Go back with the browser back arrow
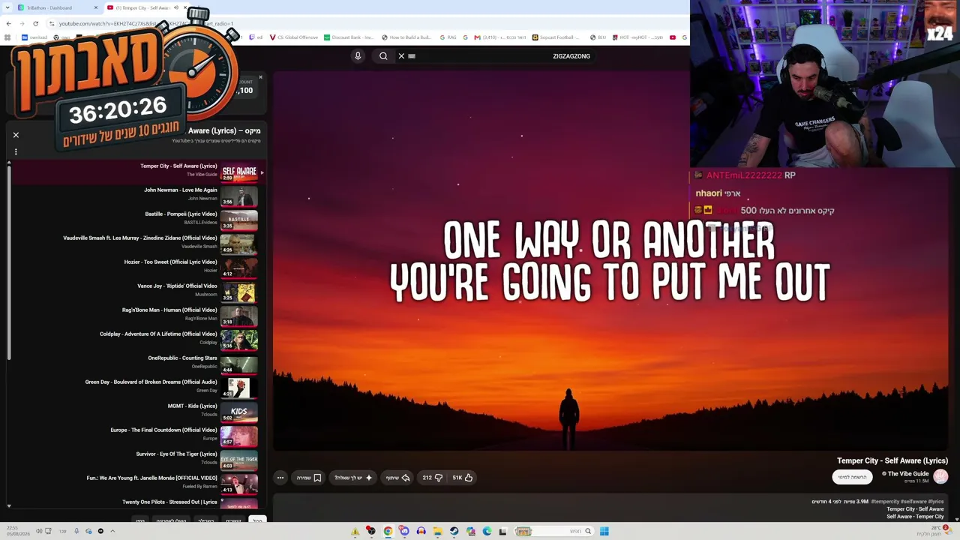The height and width of the screenshot is (540, 960). (9, 23)
